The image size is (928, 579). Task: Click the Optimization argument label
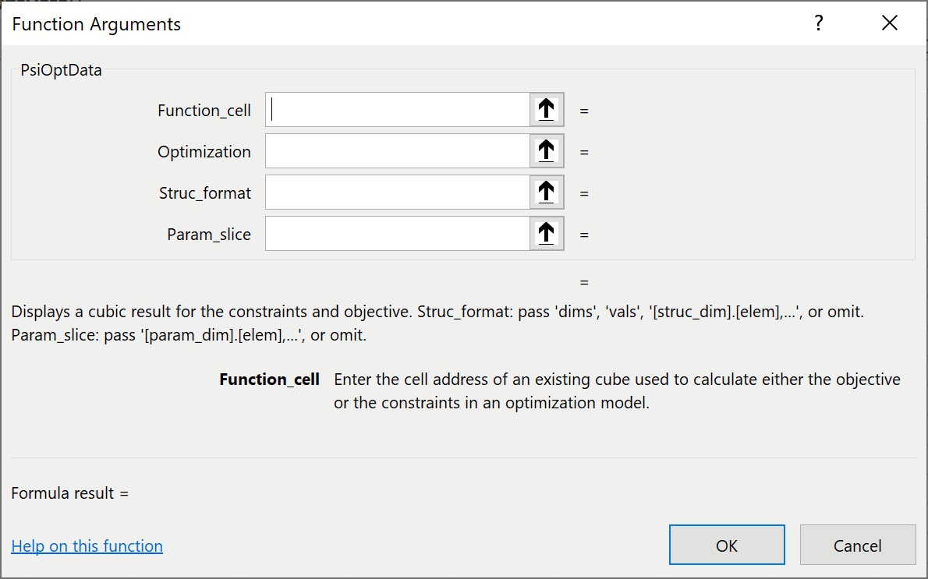coord(204,152)
